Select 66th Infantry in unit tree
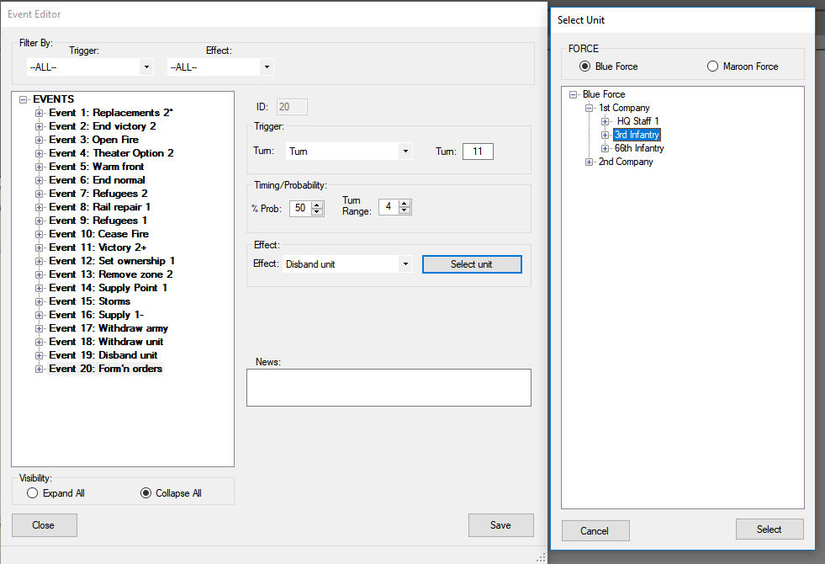The height and width of the screenshot is (564, 825). (x=639, y=148)
